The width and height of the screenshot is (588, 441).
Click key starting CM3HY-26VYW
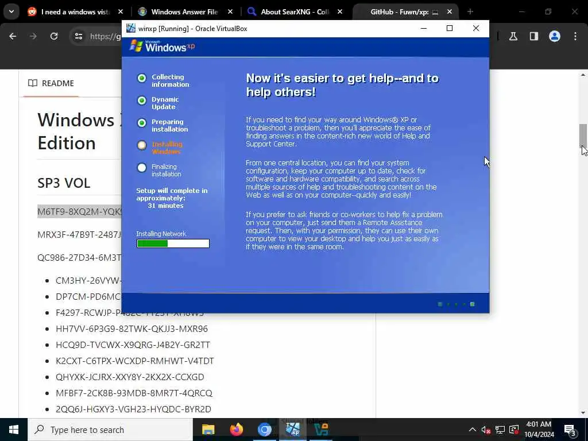tap(88, 280)
